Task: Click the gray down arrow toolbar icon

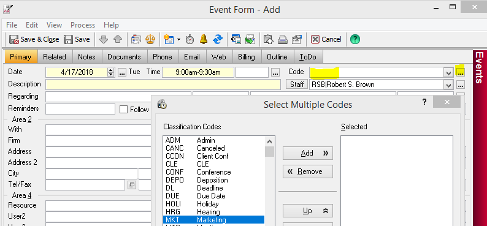Action: 104,39
